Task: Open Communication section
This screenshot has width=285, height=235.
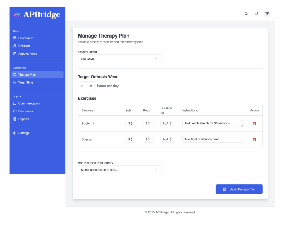Action: [x=38, y=103]
